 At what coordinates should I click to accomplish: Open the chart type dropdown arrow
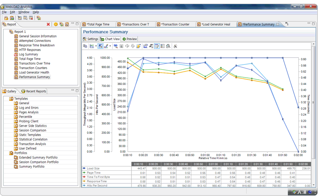96,46
